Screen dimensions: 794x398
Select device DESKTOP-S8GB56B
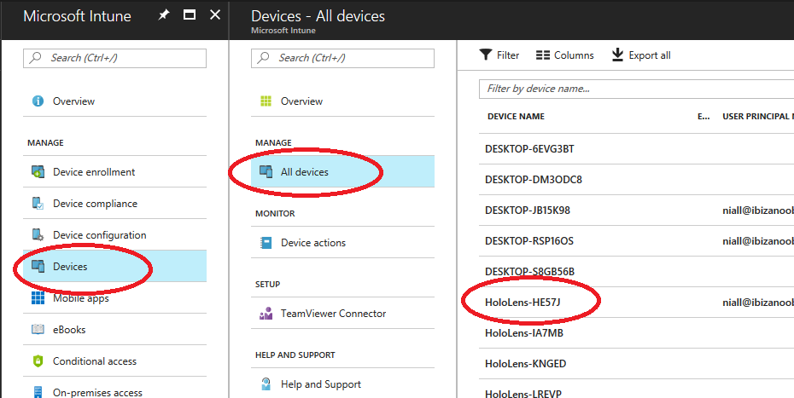(529, 272)
